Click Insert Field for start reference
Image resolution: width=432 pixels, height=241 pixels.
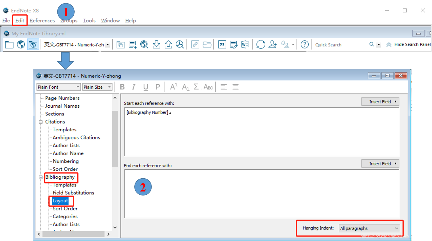click(380, 102)
